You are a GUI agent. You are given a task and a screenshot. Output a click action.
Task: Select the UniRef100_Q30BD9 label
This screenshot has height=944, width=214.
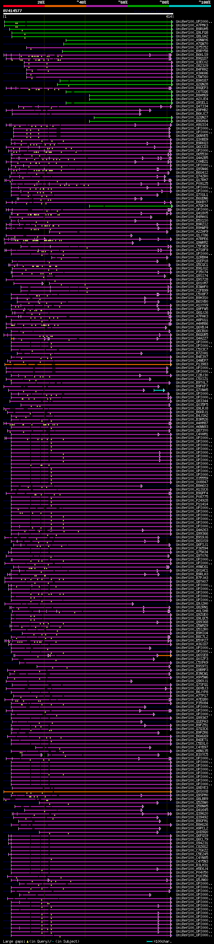point(192,139)
